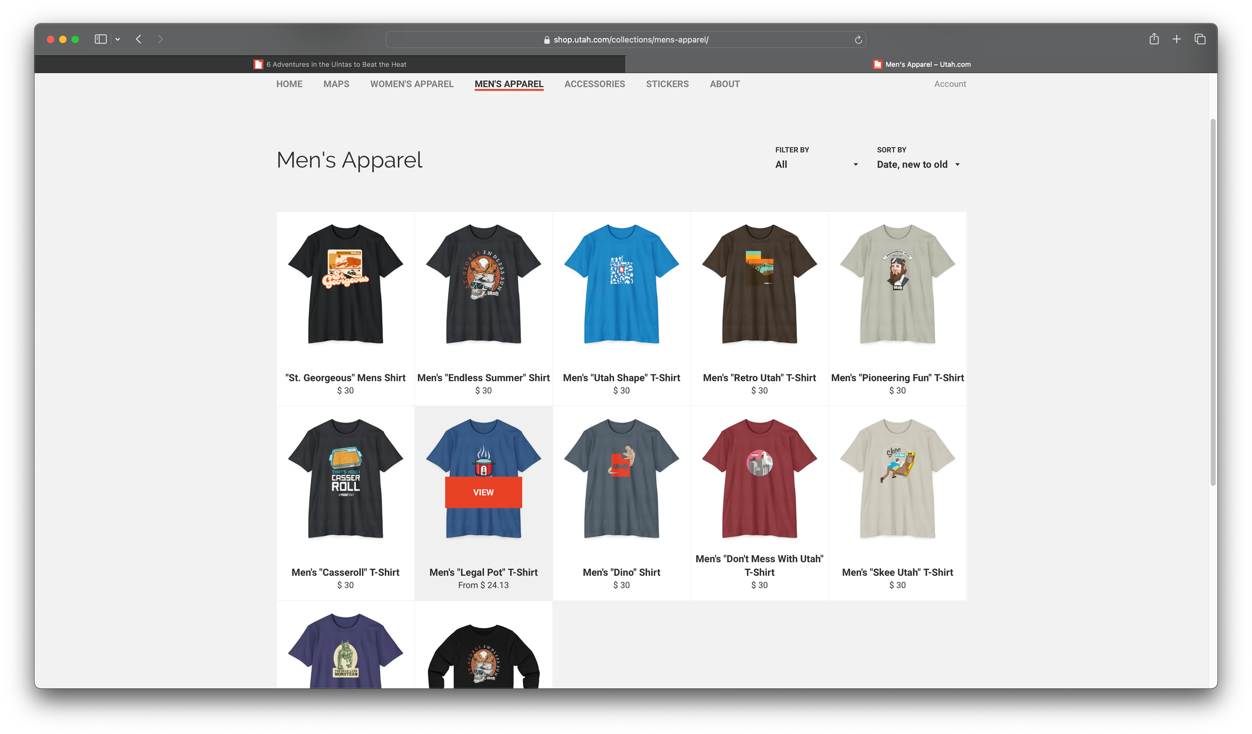Click the Men's "Retro Utah" T-Shirt title
The height and width of the screenshot is (734, 1252).
pyautogui.click(x=759, y=378)
